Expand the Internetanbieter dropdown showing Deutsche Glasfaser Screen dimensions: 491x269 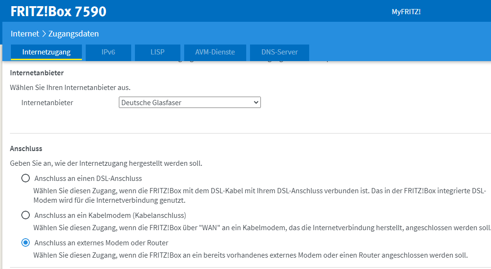click(x=190, y=102)
